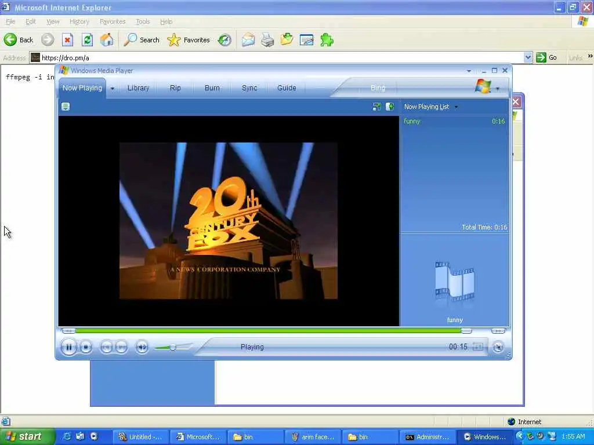
Task: Open browsing History toolbar icon
Action: coord(224,40)
